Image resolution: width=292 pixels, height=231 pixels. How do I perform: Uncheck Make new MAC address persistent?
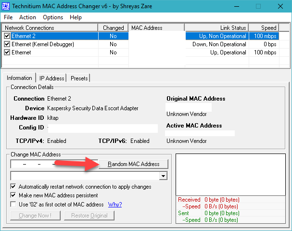coord(13,195)
